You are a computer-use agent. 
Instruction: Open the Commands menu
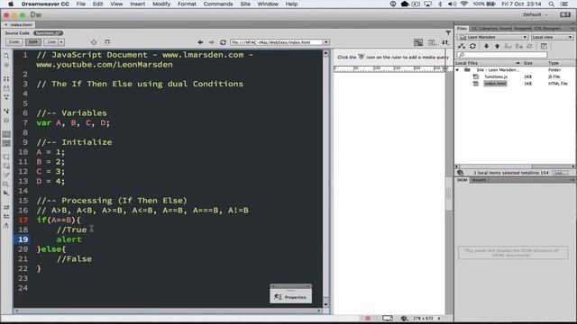pos(218,4)
